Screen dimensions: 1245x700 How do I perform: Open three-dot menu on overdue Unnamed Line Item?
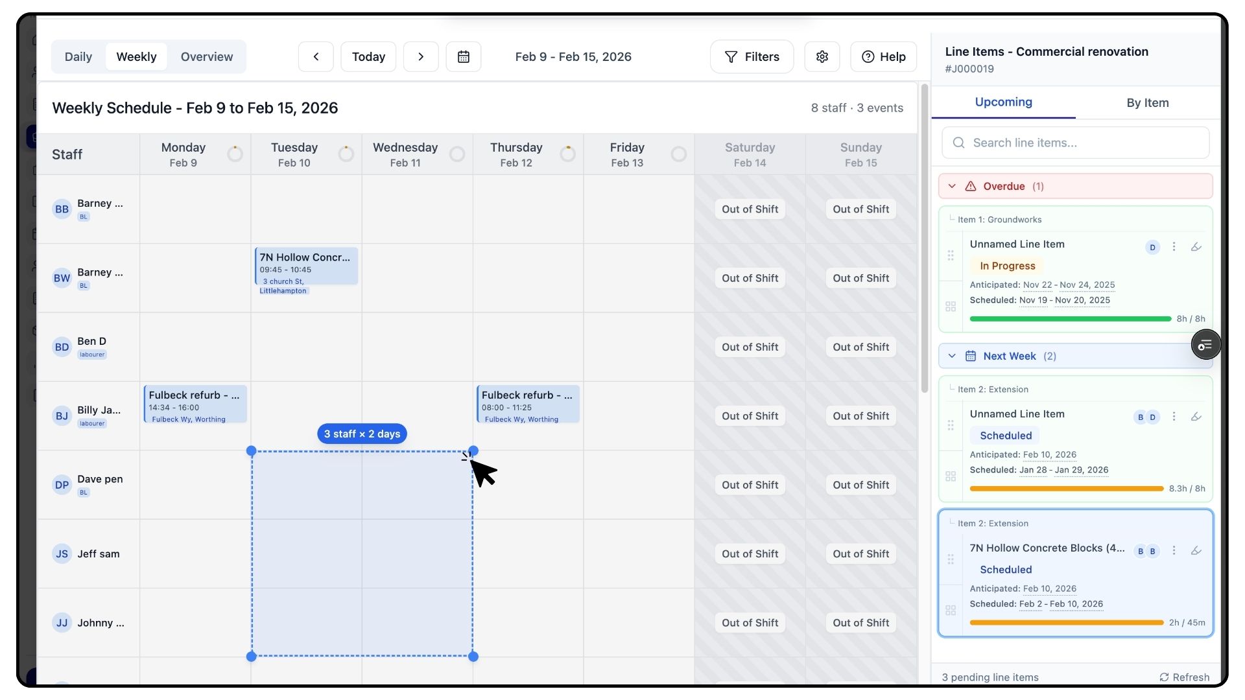coord(1174,247)
